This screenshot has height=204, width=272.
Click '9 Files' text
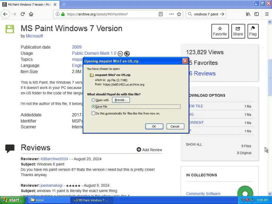[x=246, y=146]
